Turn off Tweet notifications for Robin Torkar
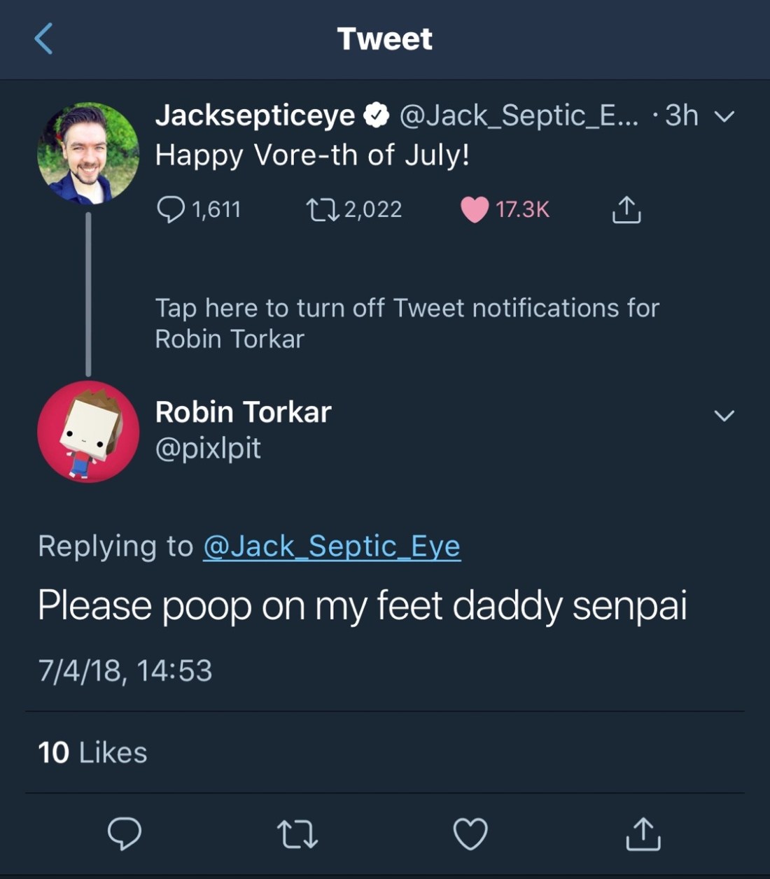 (x=406, y=323)
